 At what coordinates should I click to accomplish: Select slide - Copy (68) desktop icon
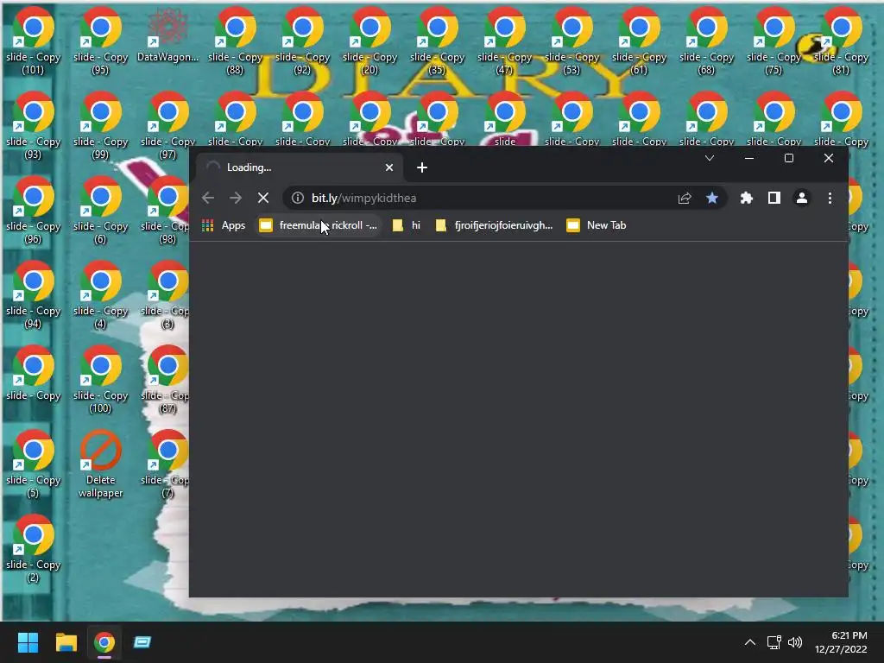(x=706, y=41)
